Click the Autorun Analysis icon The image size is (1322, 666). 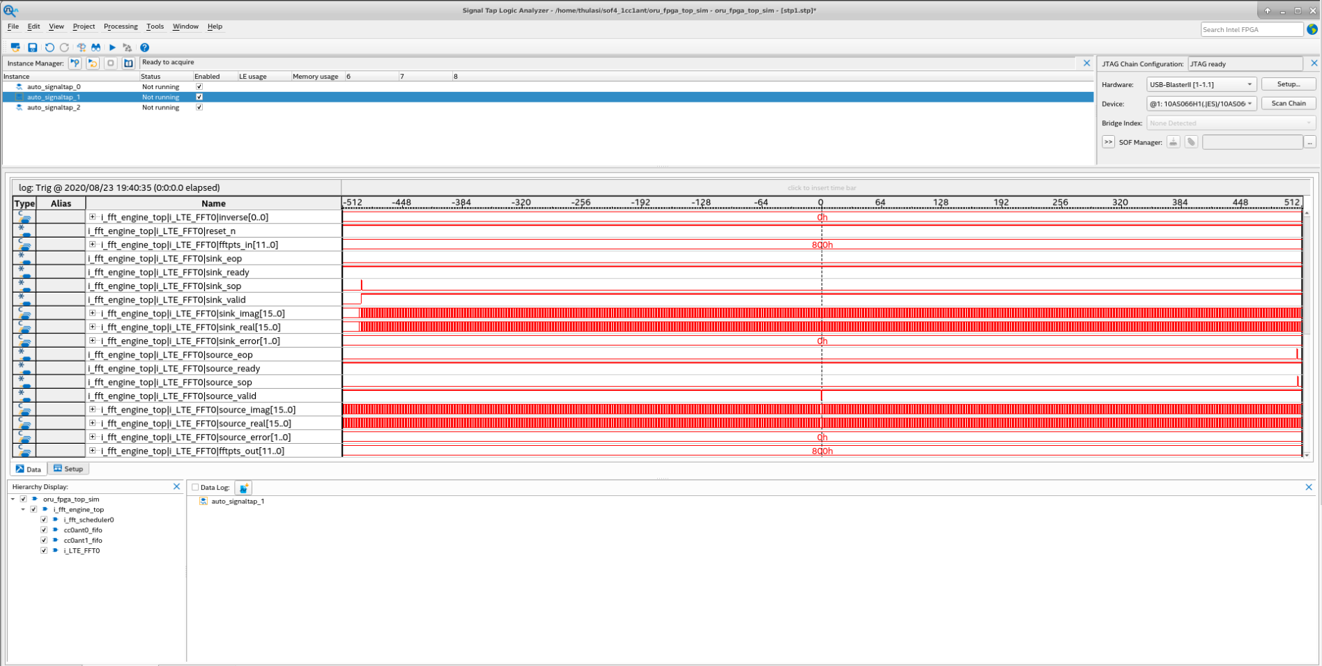pos(93,63)
